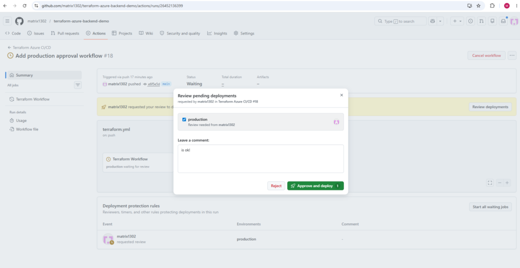Screen dimensions: 520x268
Task: Open the pull requests icon in top bar
Action: tap(481, 21)
